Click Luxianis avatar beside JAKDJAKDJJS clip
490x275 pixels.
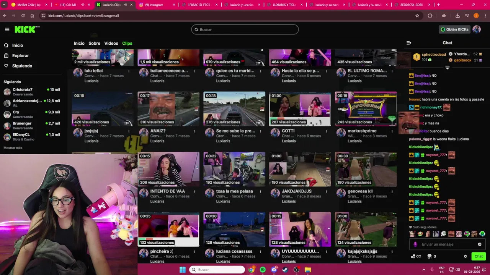(x=275, y=193)
